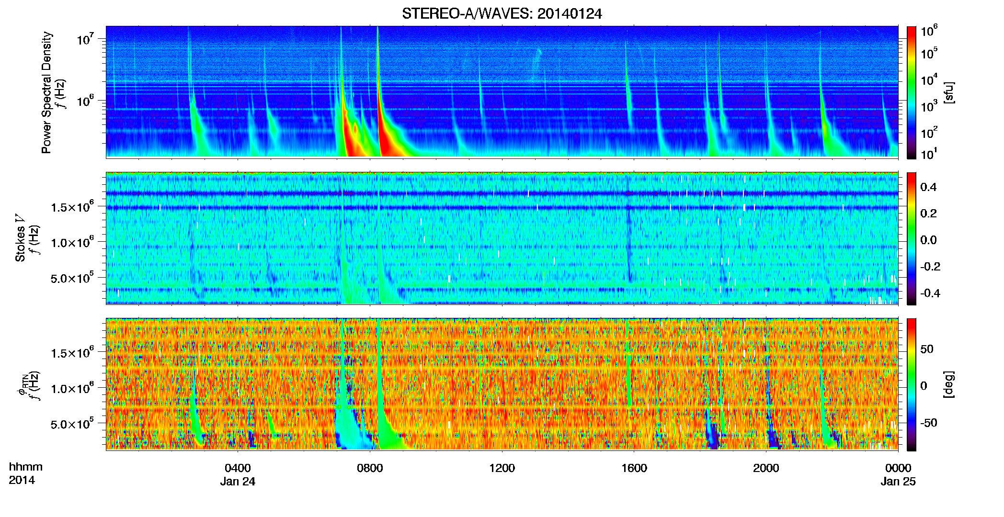Click the phi RTN direction spectrogram panel
Image resolution: width=1004 pixels, height=517 pixels.
(x=502, y=384)
